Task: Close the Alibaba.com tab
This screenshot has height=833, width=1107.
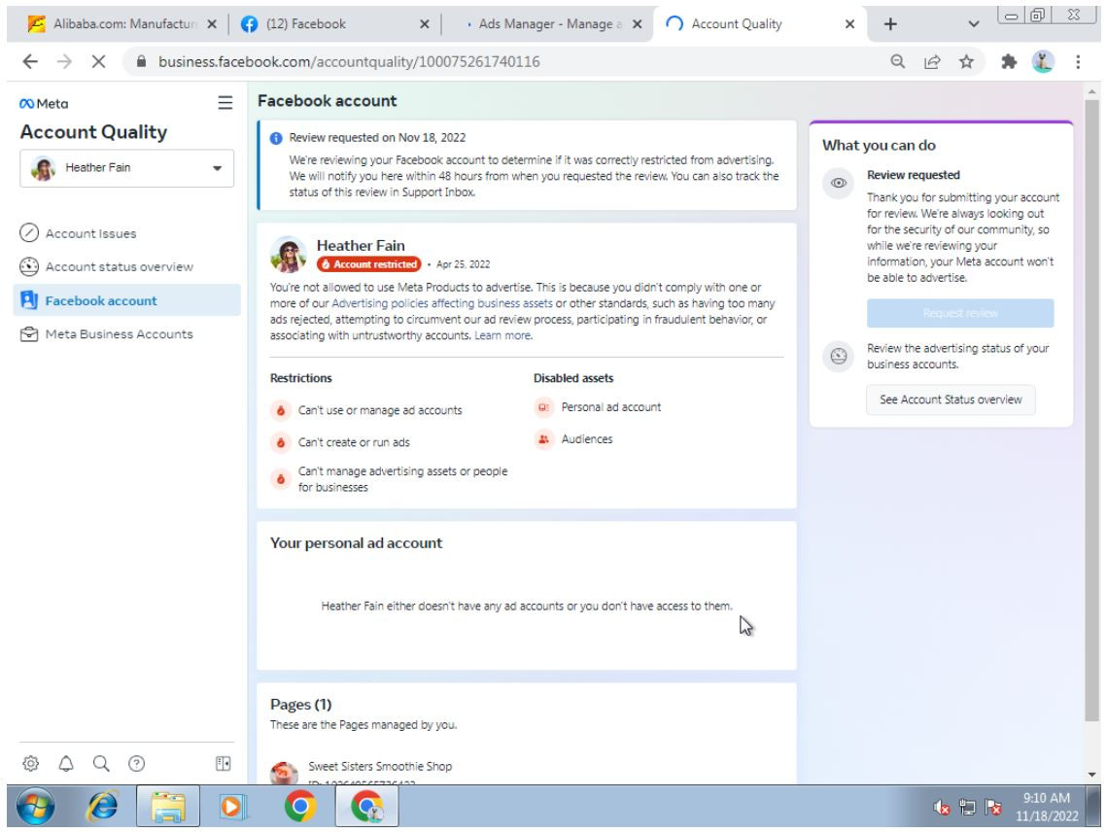Action: [212, 24]
